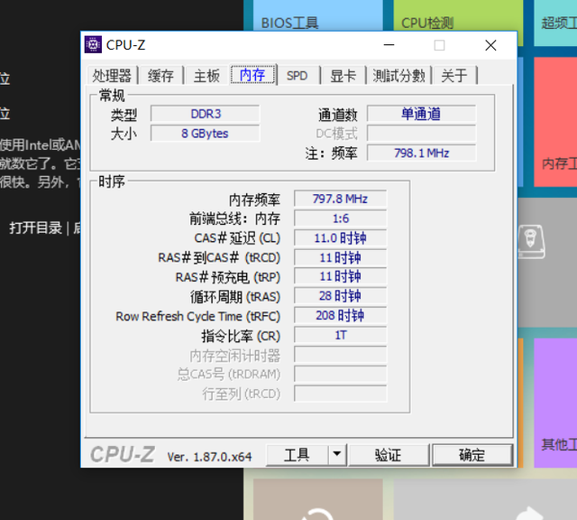Click the Ver. 1.87.0.x64 version text

click(x=209, y=457)
